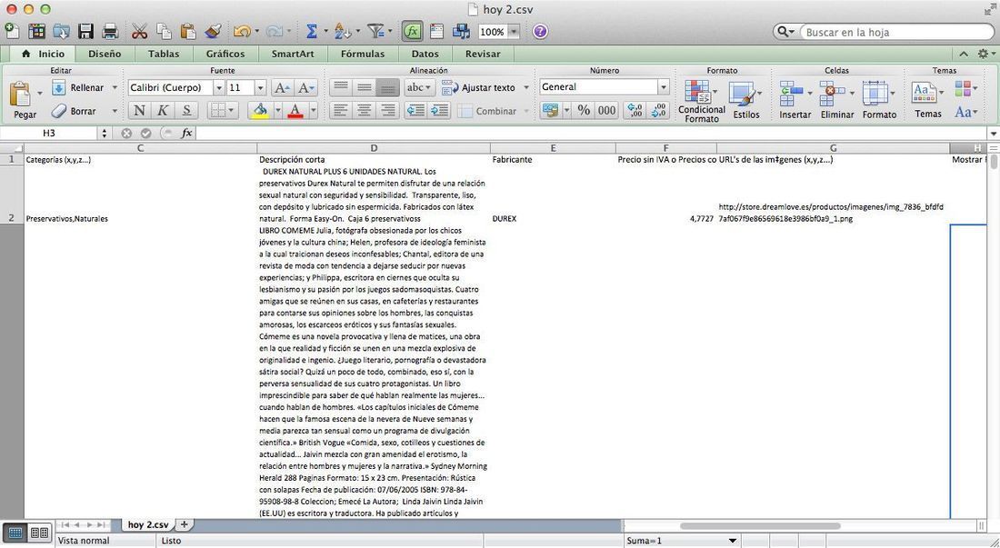Switch to the Tablas ribbon tab
Screen dimensions: 1000x548
164,55
